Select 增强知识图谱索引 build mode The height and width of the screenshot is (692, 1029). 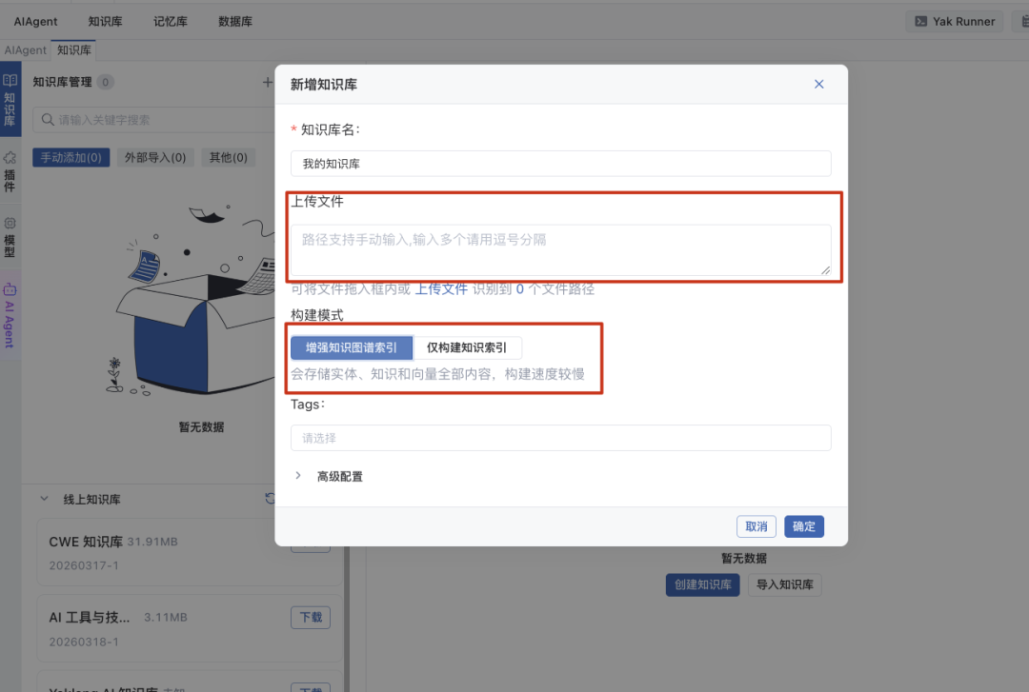pos(351,347)
